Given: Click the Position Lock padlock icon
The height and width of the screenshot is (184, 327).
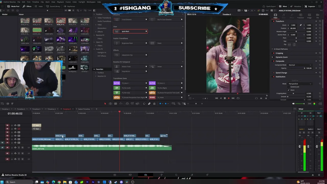Looking at the screenshot, I should (x=154, y=103).
